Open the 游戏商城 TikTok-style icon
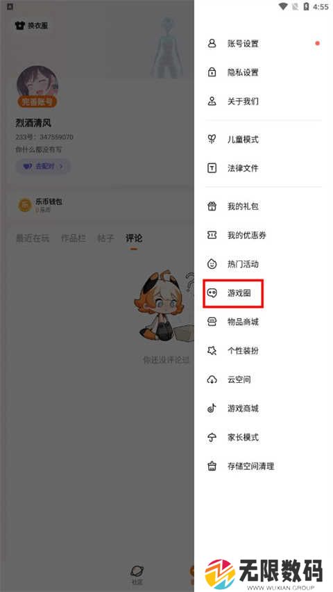The image size is (333, 592). click(212, 408)
